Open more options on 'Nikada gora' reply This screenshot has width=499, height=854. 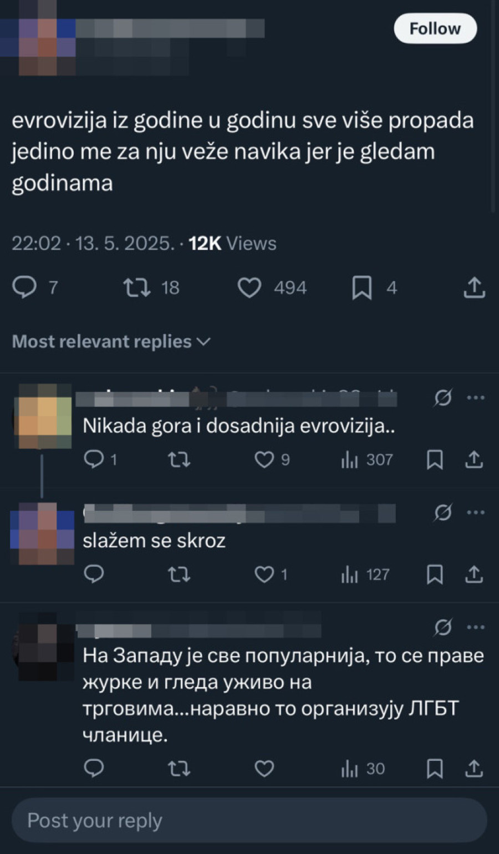pyautogui.click(x=476, y=398)
